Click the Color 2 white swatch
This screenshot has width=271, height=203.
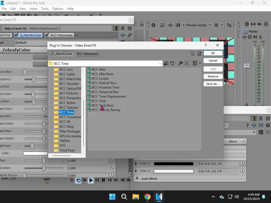(x=174, y=171)
